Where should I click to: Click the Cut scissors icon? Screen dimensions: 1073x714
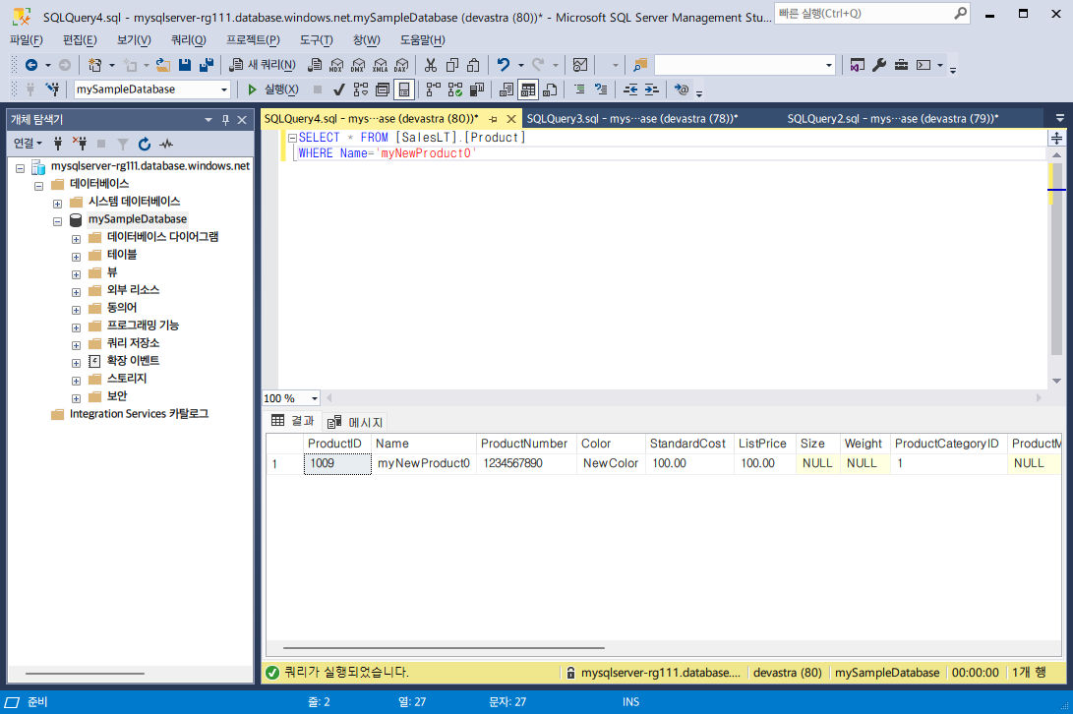431,65
